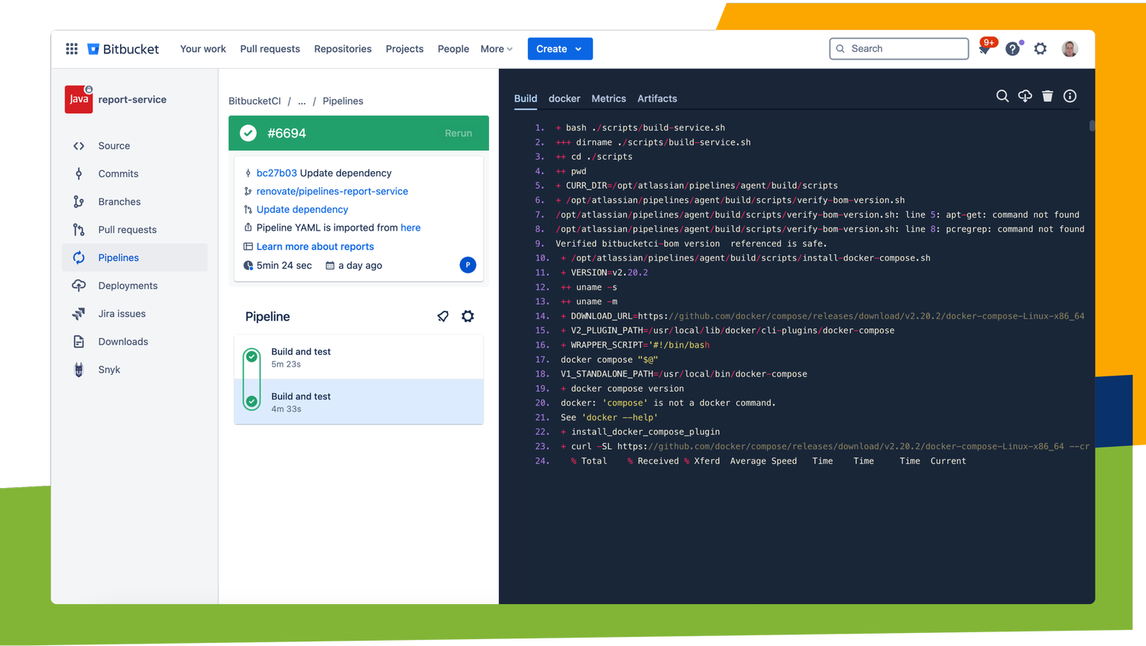Image resolution: width=1146 pixels, height=646 pixels.
Task: Open the "Learn more about reports" link
Action: click(x=315, y=246)
